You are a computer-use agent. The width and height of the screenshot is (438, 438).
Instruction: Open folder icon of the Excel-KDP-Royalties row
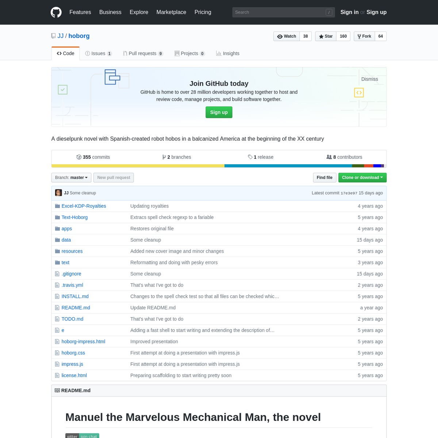(x=57, y=206)
